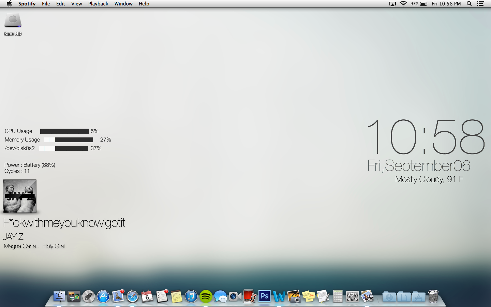The height and width of the screenshot is (307, 491).
Task: Open the Window menu
Action: pos(123,4)
